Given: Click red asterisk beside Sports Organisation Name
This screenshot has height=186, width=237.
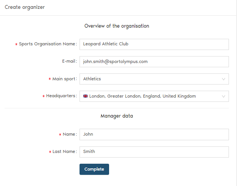Looking at the screenshot, I should point(16,45).
